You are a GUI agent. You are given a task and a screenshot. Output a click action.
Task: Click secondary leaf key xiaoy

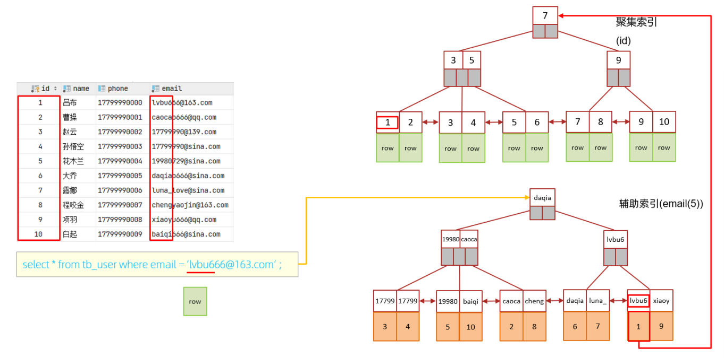(661, 300)
